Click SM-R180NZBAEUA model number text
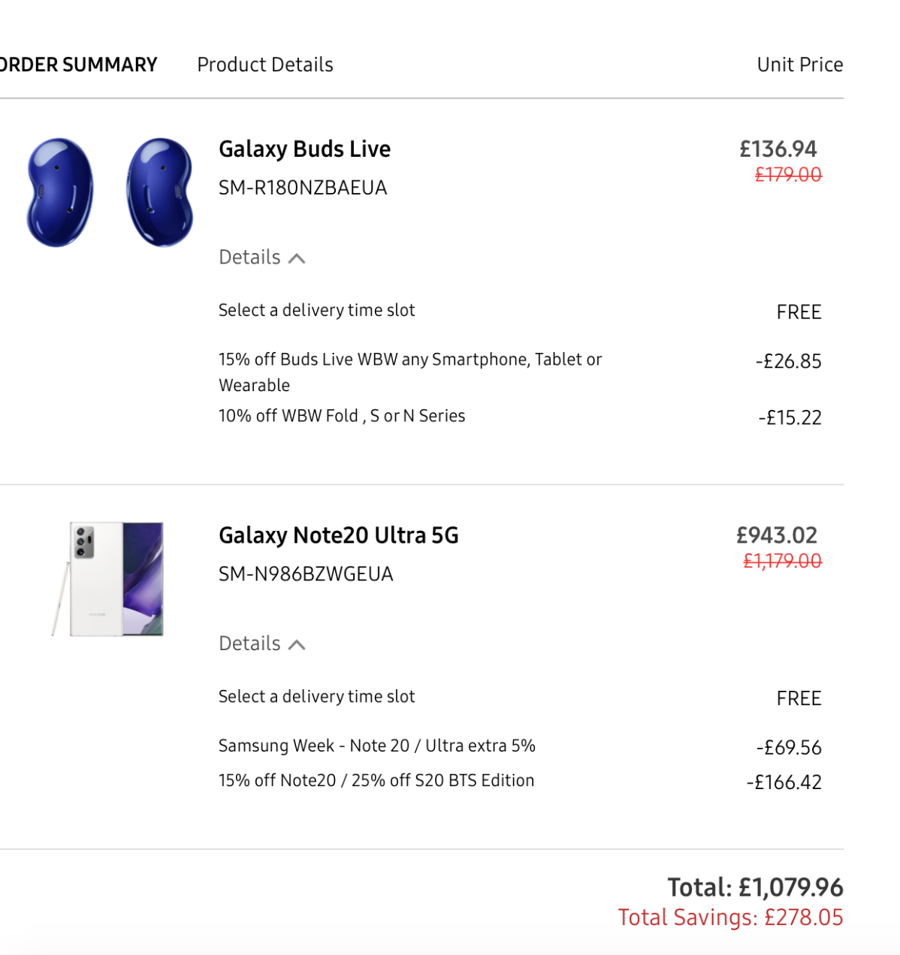This screenshot has width=900, height=955. tap(303, 188)
